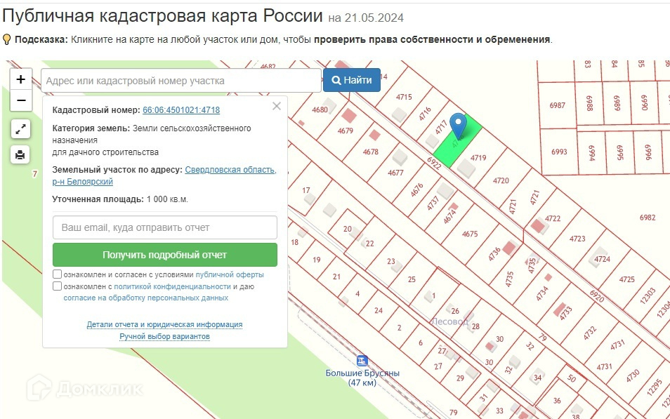This screenshot has width=670, height=419.
Task: Open Детали отчета и юридическая информация link
Action: coord(164,325)
